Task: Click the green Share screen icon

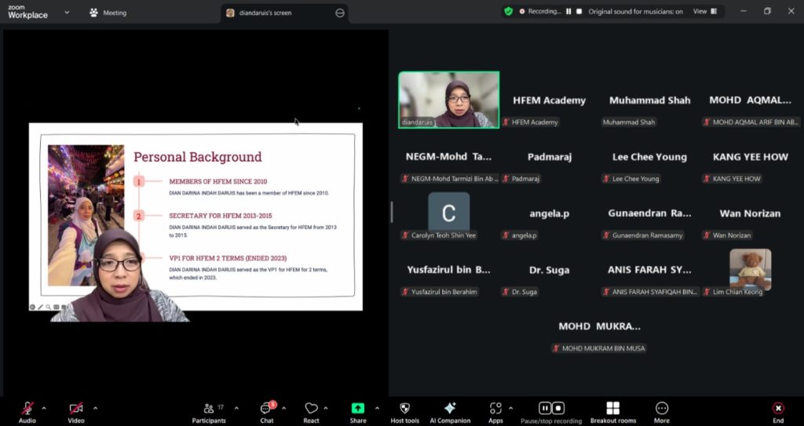Action: click(x=357, y=408)
